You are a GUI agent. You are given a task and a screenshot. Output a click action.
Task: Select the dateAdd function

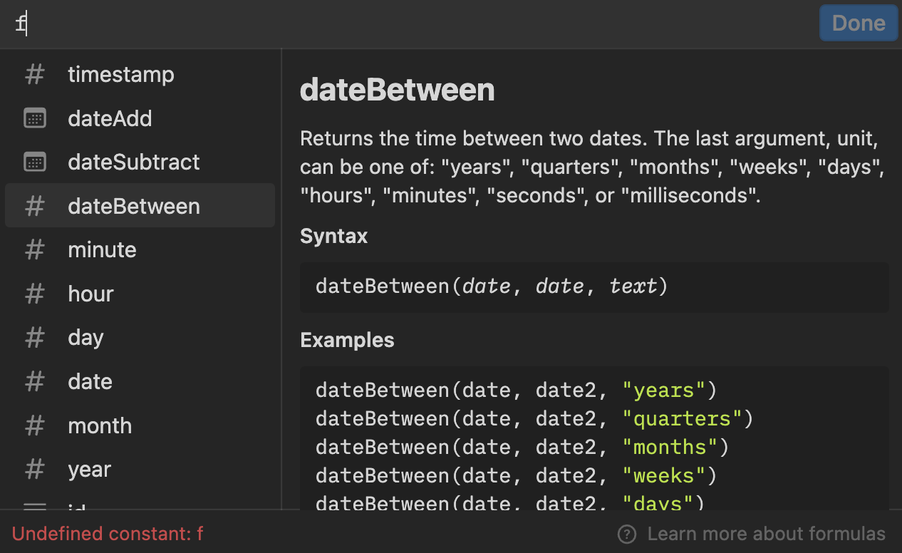tap(110, 118)
